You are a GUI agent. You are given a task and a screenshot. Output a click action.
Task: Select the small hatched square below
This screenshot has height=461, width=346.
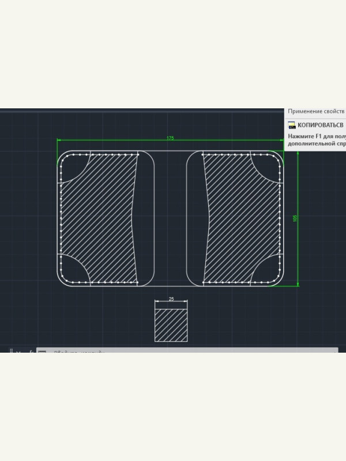[171, 324]
